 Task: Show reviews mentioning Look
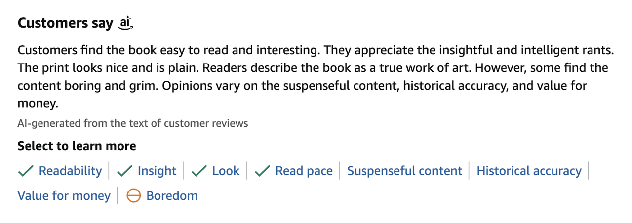[x=226, y=171]
